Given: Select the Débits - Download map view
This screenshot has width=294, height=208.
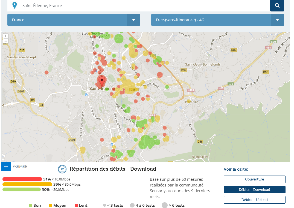Looking at the screenshot, I should pyautogui.click(x=254, y=189).
